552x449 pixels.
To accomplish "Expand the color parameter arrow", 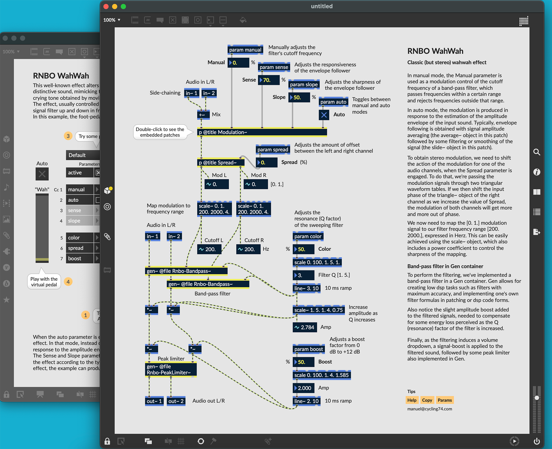I will pos(97,238).
